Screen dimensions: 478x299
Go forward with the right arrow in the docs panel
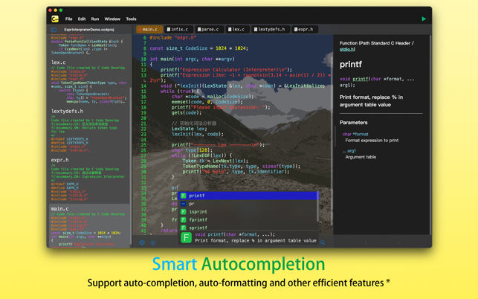[398, 243]
